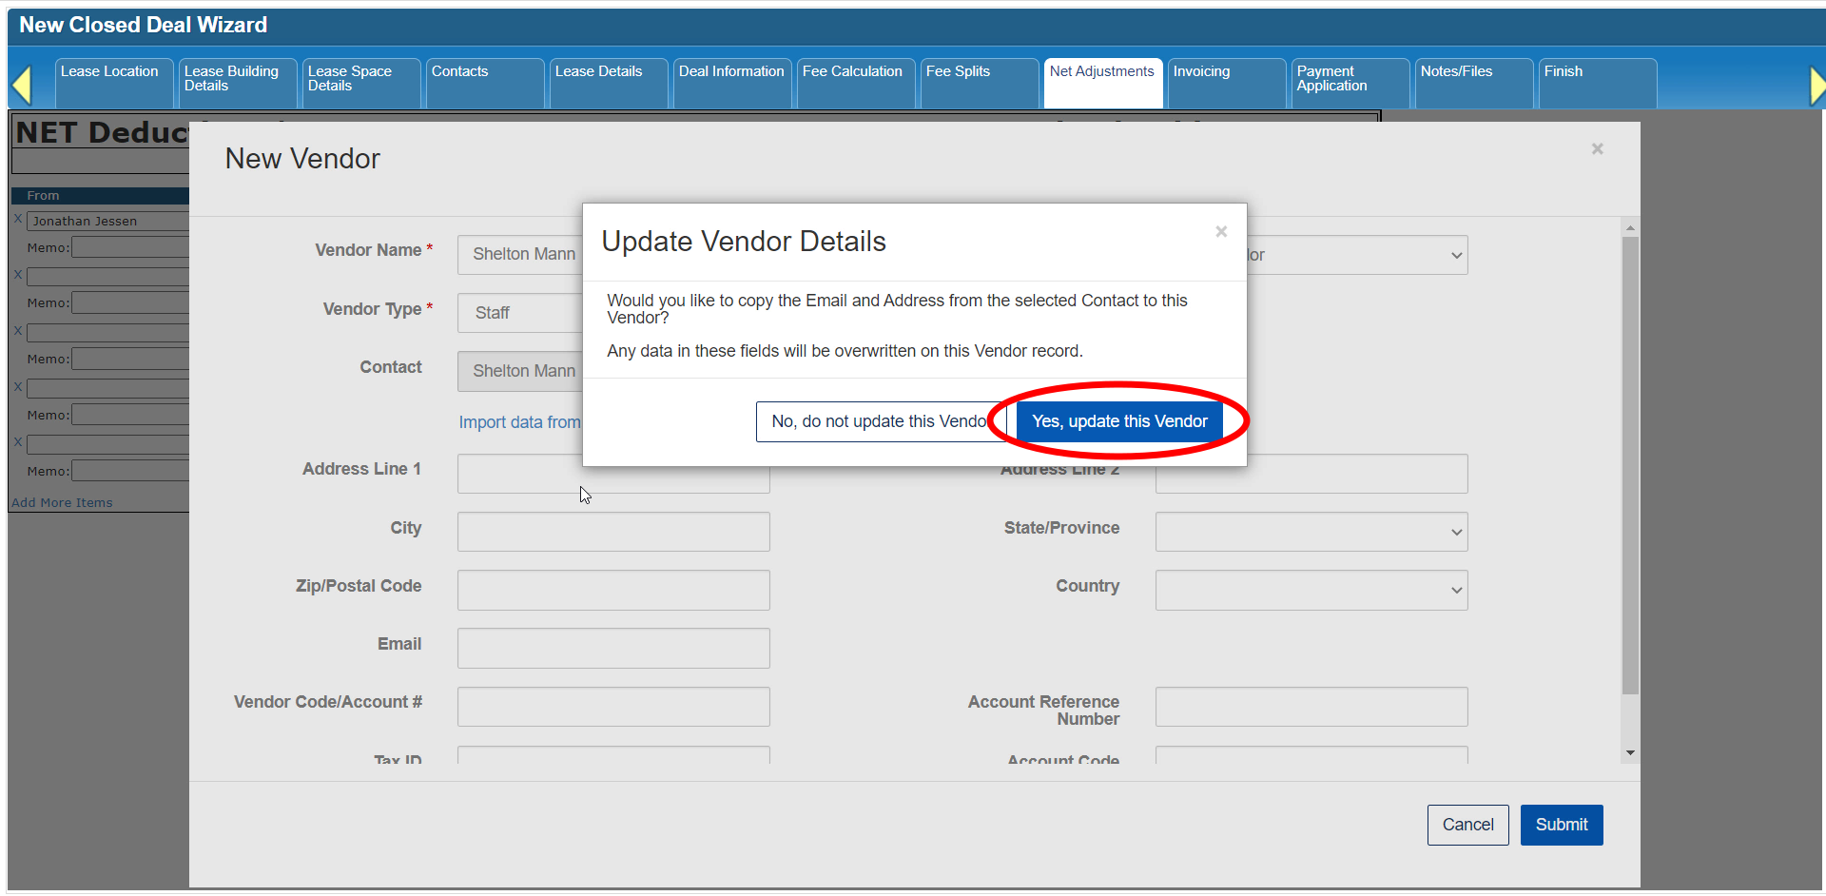Click into the Email input field
The image size is (1826, 896).
[x=613, y=648]
